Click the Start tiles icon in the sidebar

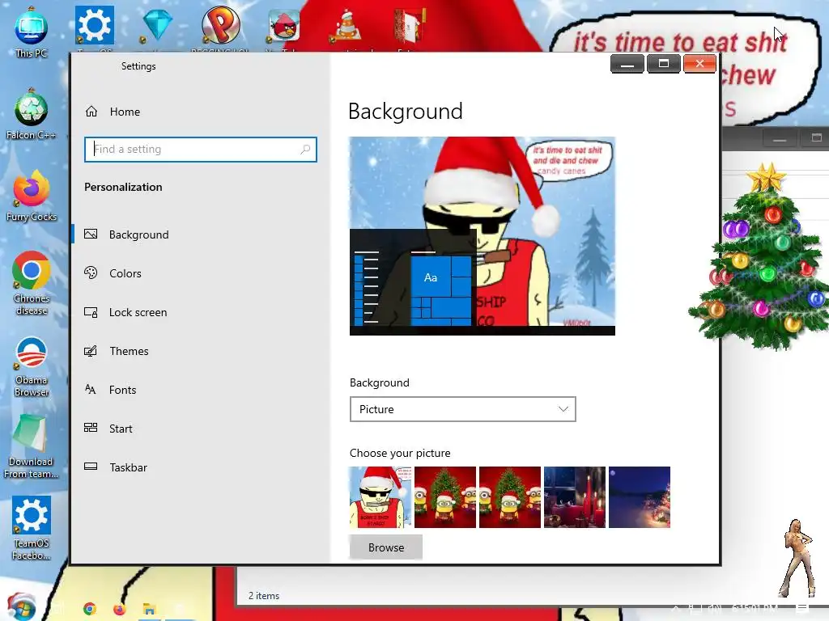point(91,428)
